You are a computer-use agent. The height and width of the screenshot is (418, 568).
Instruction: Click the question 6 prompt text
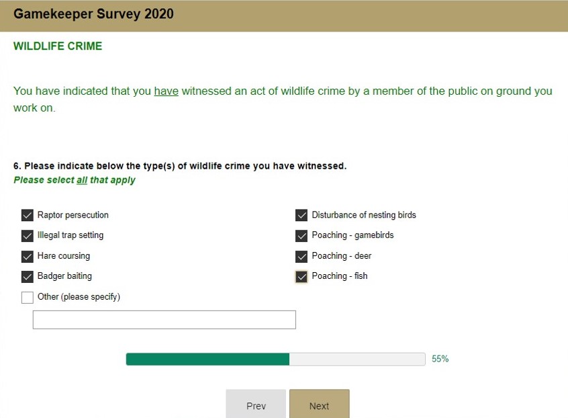pyautogui.click(x=180, y=166)
